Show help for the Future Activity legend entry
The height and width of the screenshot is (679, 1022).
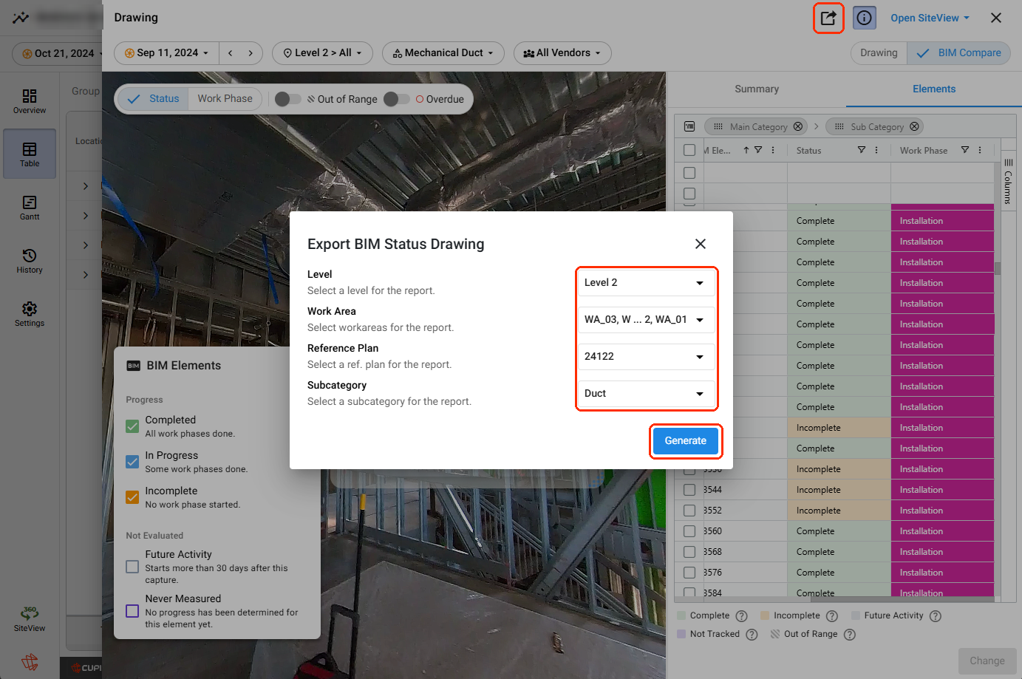coord(936,616)
